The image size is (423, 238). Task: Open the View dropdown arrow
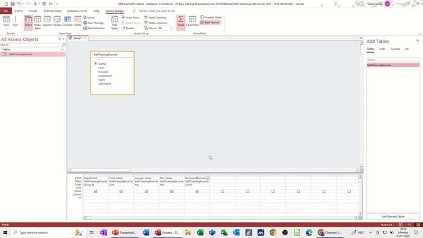[6, 28]
